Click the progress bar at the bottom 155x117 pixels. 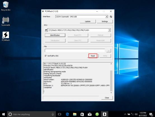point(71,98)
